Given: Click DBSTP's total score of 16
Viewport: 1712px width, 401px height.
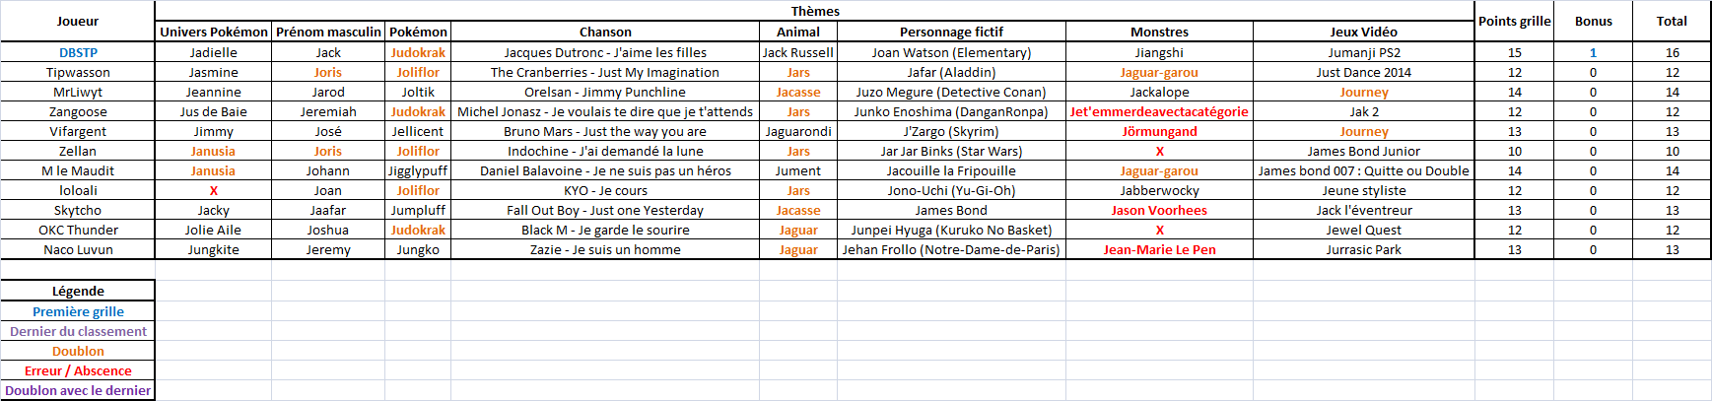Looking at the screenshot, I should pos(1672,52).
